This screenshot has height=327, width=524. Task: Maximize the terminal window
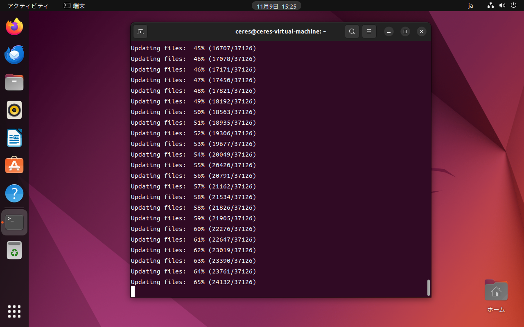[405, 31]
